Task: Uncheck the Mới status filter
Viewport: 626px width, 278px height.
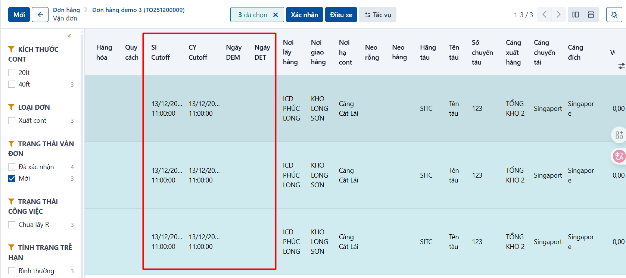Action: coord(12,178)
